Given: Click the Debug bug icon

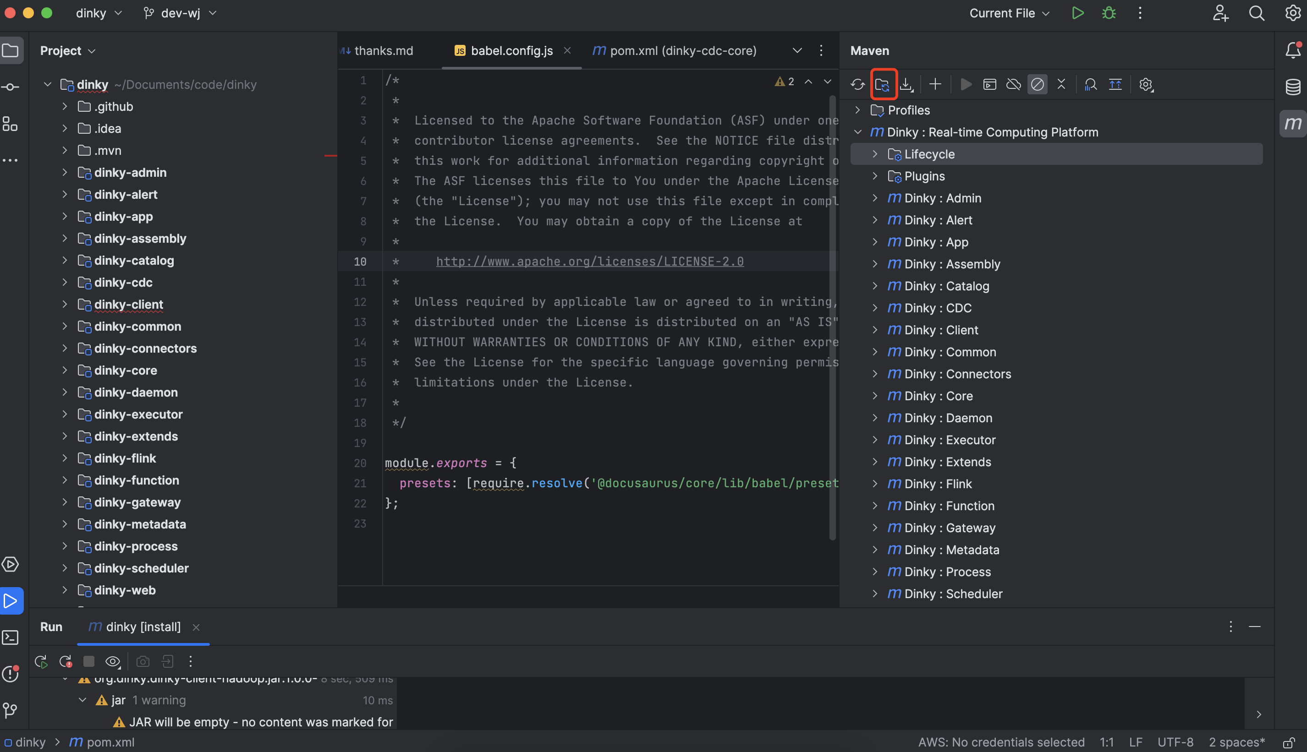Looking at the screenshot, I should [x=1109, y=13].
